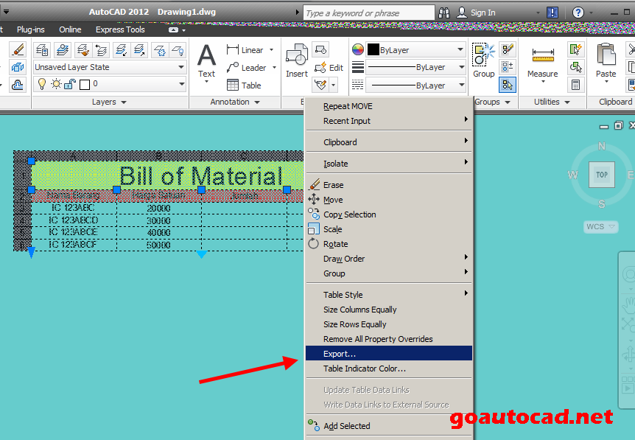
Task: Open the Express Tools tab
Action: pyautogui.click(x=120, y=29)
